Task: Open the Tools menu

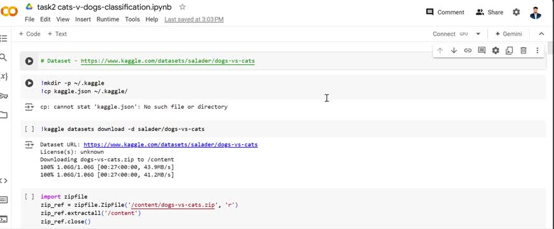Action: (x=132, y=20)
